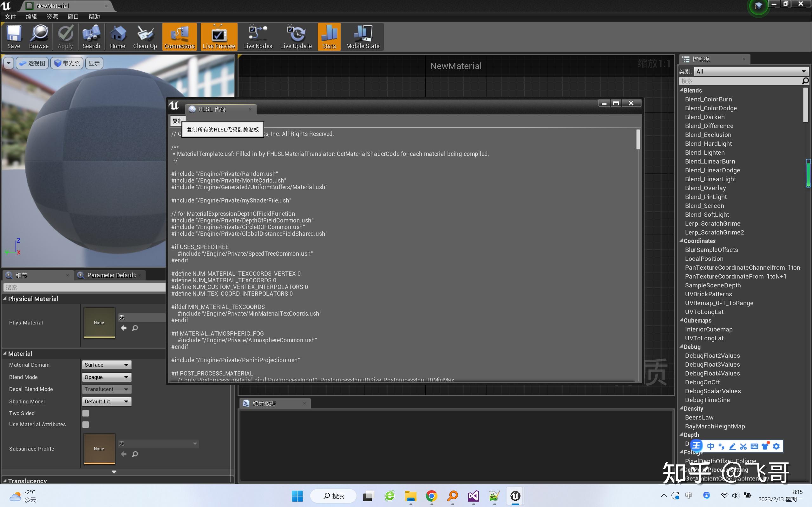Viewport: 812px width, 507px height.
Task: Toggle Live Preview in toolbar
Action: (x=219, y=37)
